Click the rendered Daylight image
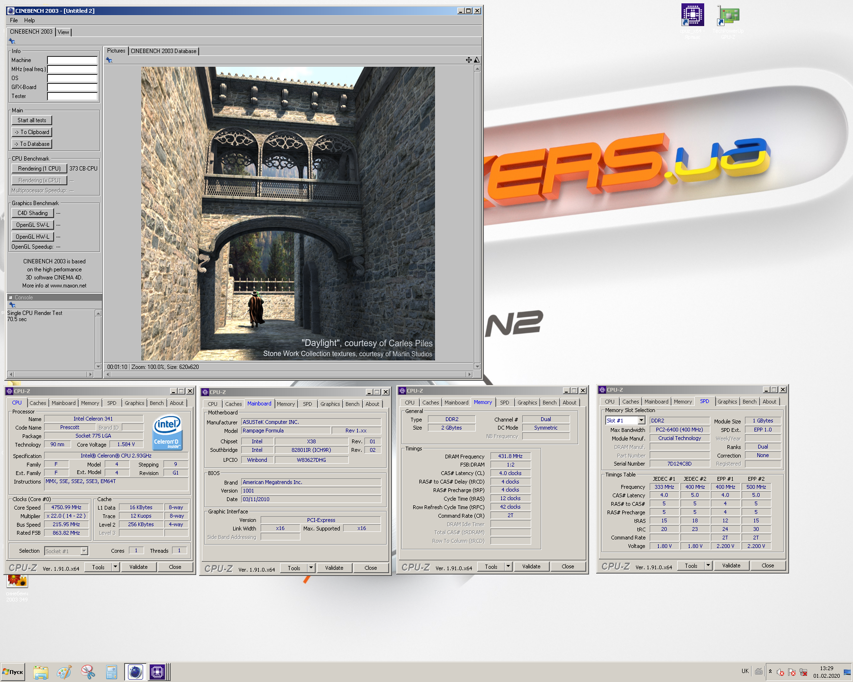Image resolution: width=853 pixels, height=682 pixels. pyautogui.click(x=288, y=214)
